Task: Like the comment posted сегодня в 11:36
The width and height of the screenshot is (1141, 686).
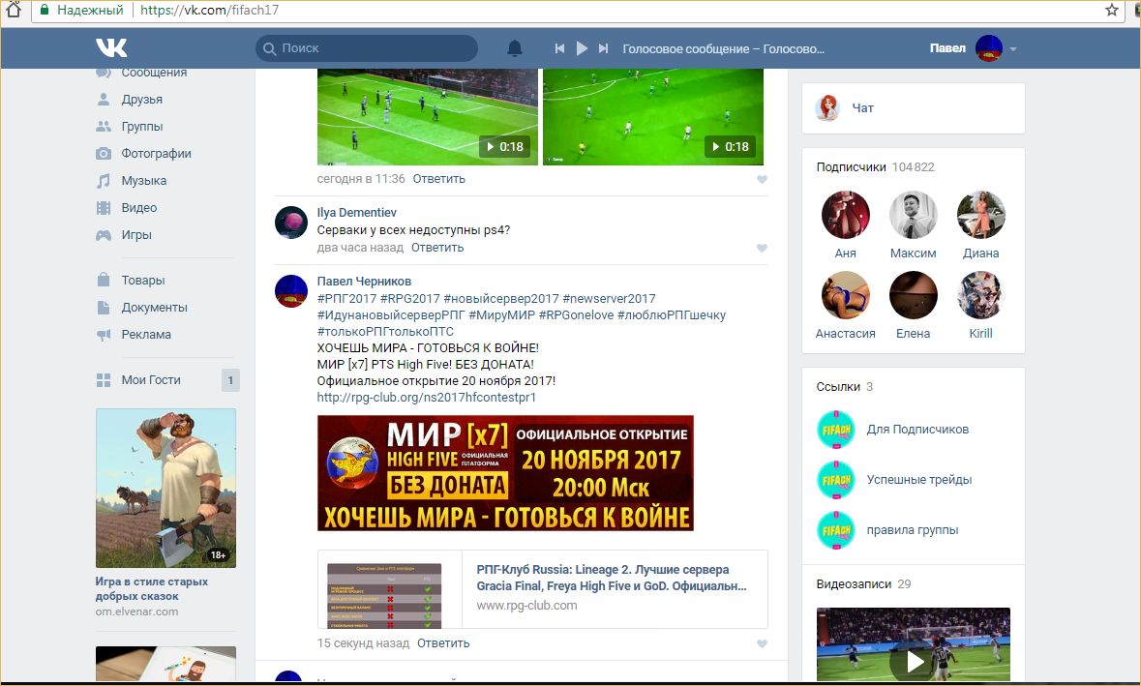Action: [762, 179]
